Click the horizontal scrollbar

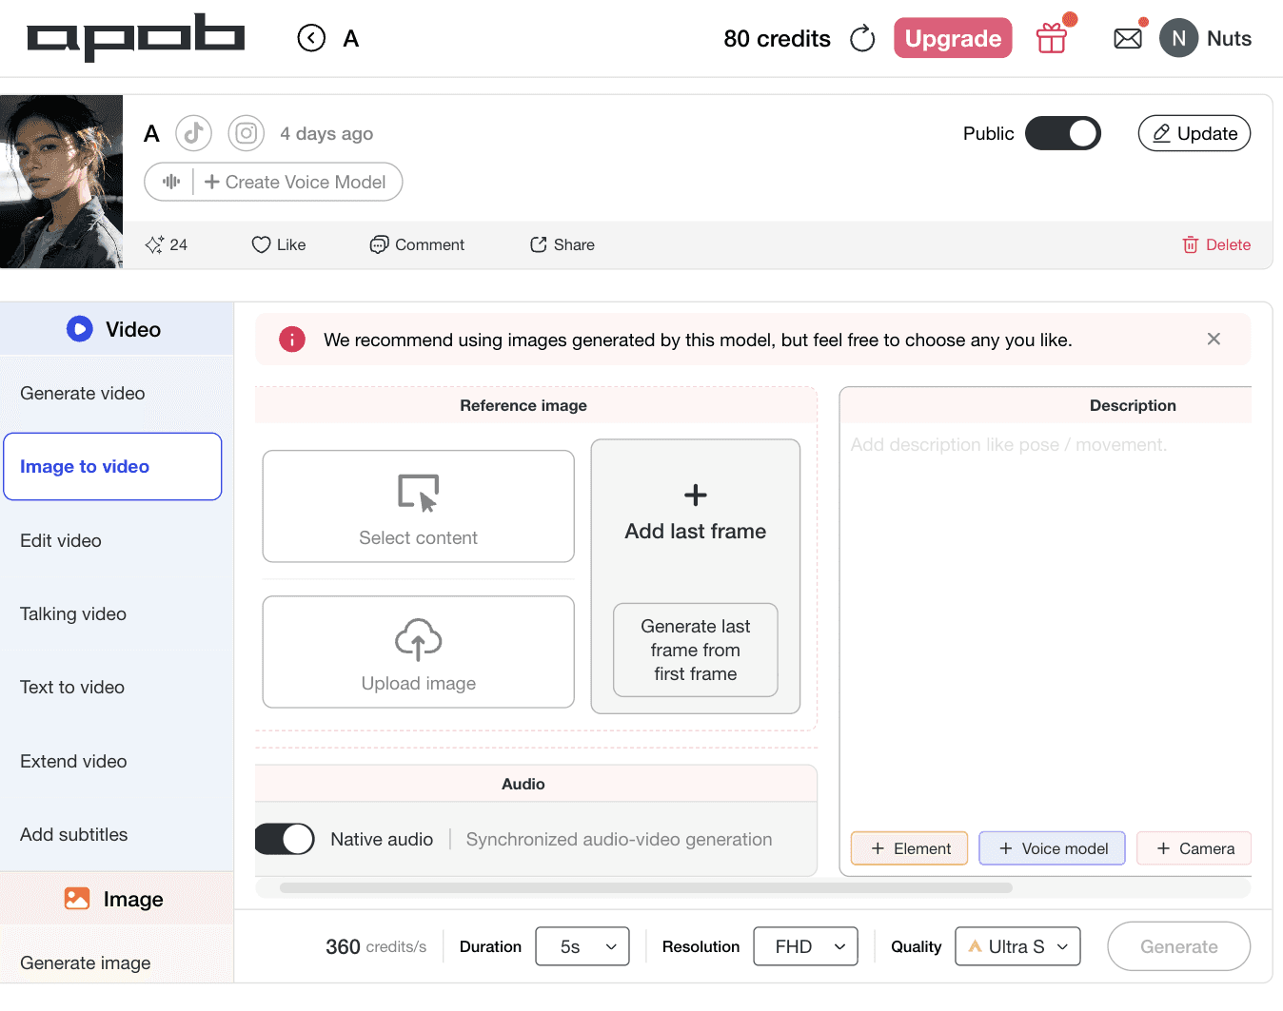[646, 888]
